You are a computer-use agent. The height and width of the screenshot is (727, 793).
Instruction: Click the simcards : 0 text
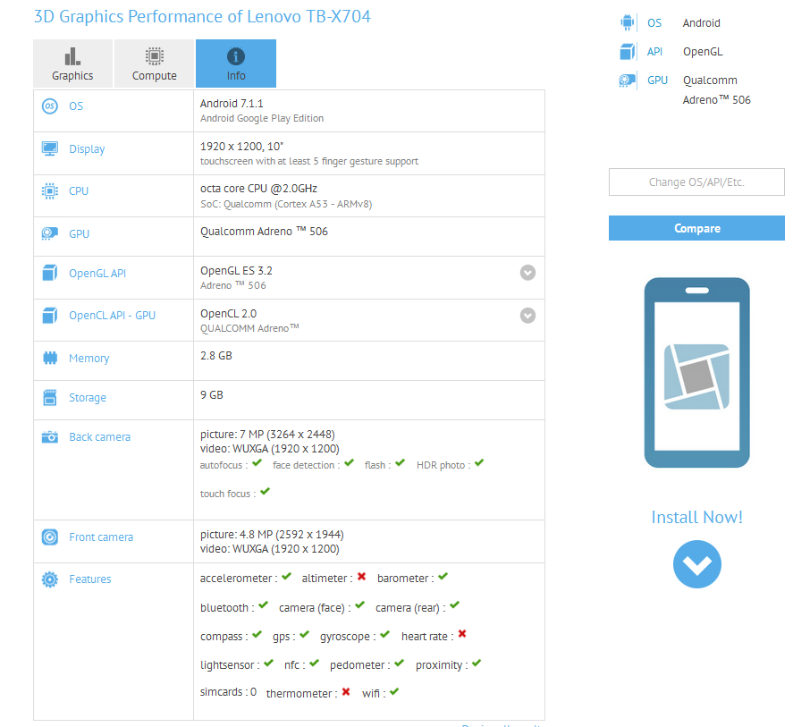(x=228, y=692)
